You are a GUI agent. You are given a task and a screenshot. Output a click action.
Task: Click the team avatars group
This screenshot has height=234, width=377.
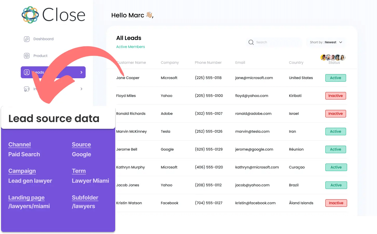[x=333, y=58]
